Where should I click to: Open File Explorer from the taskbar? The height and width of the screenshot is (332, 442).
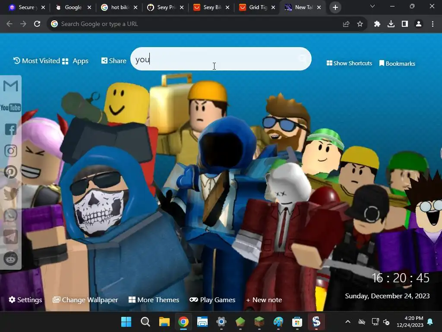point(164,322)
